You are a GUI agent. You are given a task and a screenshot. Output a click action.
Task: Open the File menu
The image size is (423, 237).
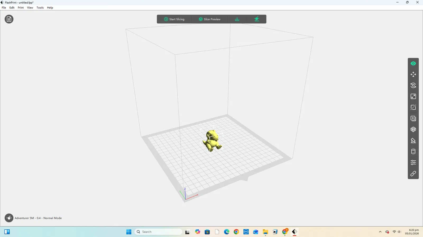(x=4, y=8)
